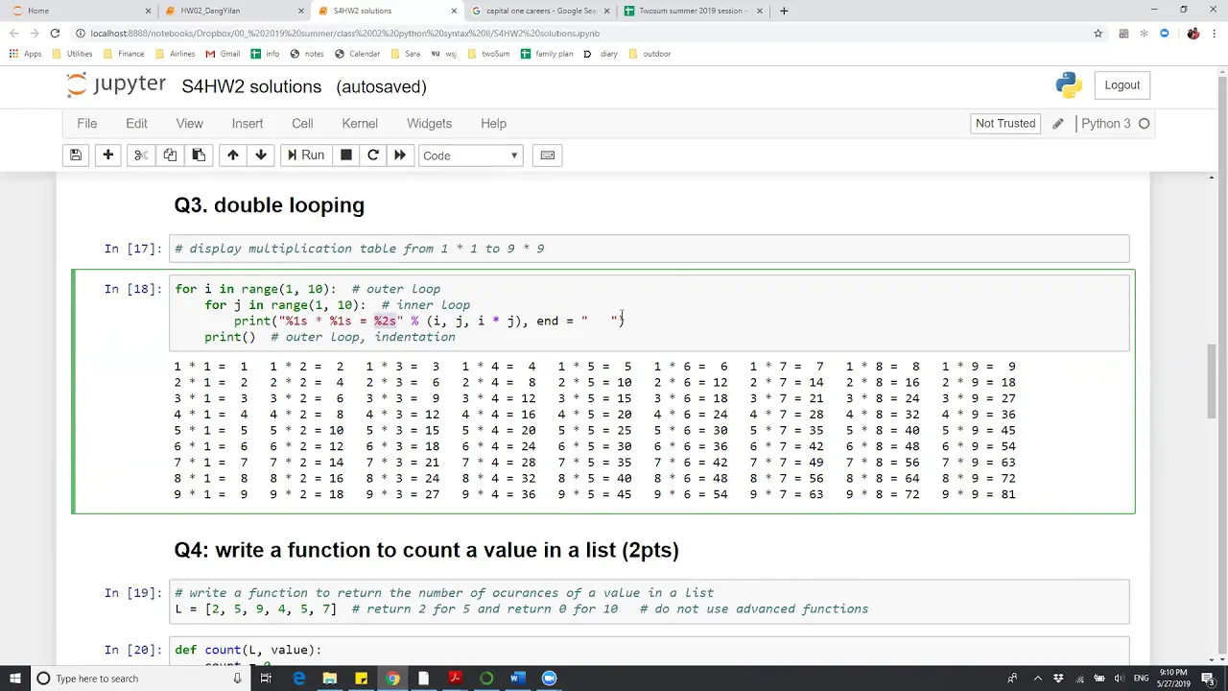The height and width of the screenshot is (691, 1228).
Task: Restart the kernel icon
Action: coord(373,155)
